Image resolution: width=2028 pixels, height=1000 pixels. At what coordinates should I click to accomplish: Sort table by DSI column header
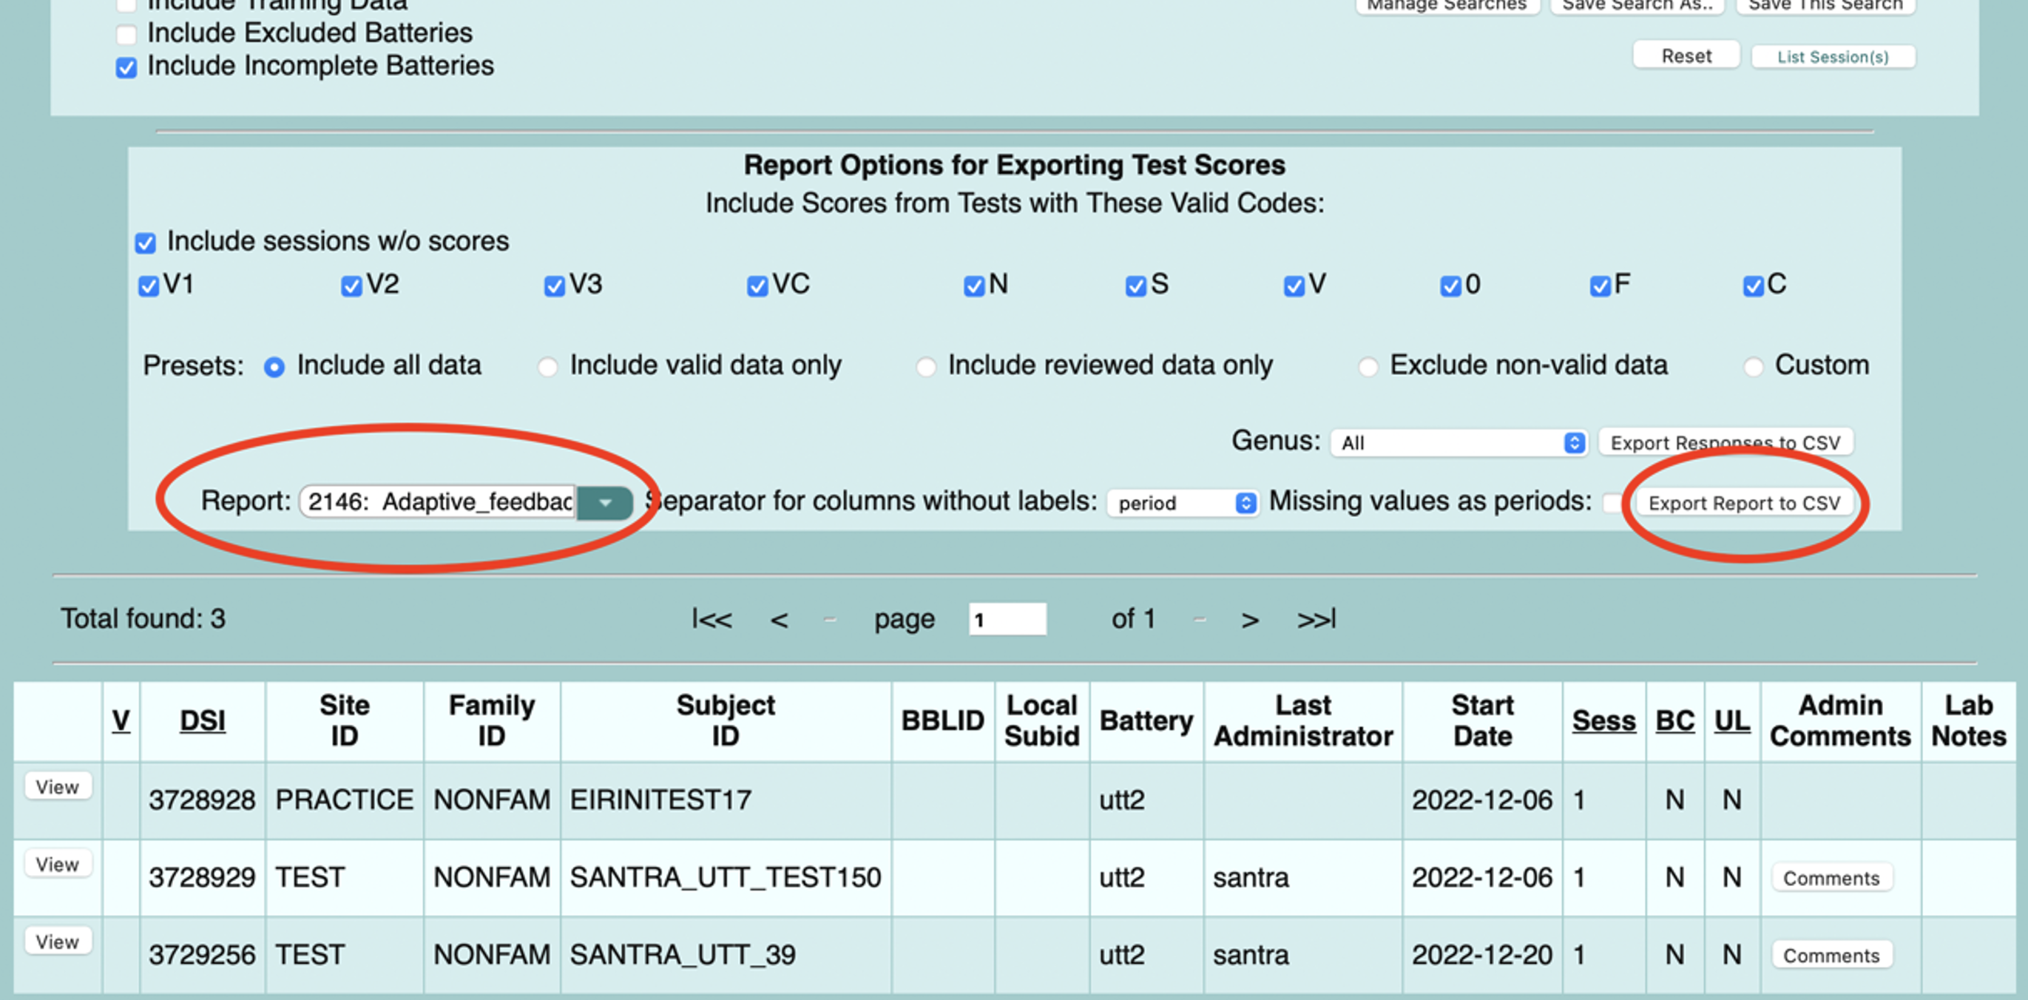(x=203, y=720)
